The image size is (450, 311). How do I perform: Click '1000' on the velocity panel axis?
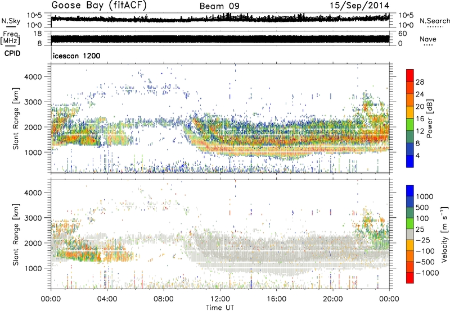coord(33,268)
